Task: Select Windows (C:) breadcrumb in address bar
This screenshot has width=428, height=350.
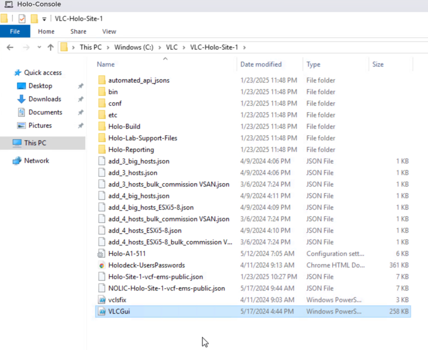Action: pos(134,47)
